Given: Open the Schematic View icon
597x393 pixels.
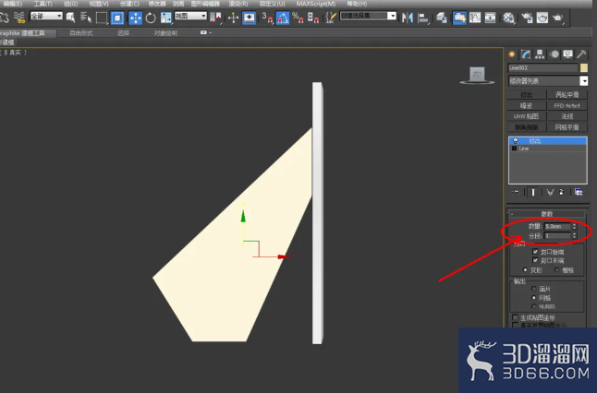Looking at the screenshot, I should pos(491,18).
